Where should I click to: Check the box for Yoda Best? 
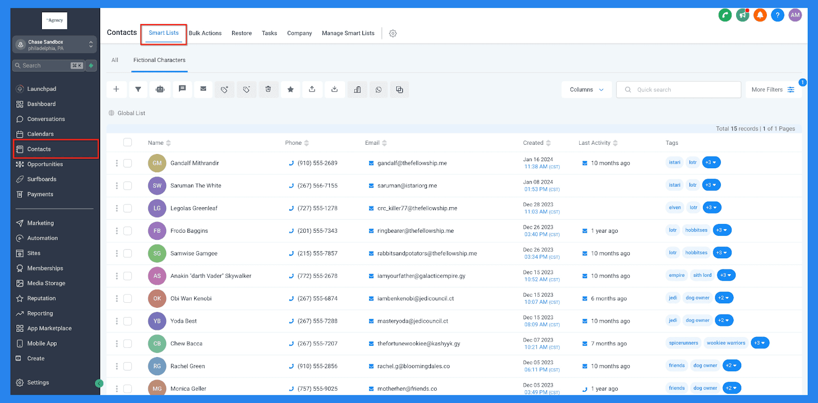(128, 321)
